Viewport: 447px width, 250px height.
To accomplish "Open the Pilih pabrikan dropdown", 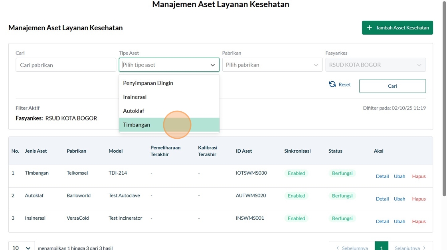I will (272, 65).
